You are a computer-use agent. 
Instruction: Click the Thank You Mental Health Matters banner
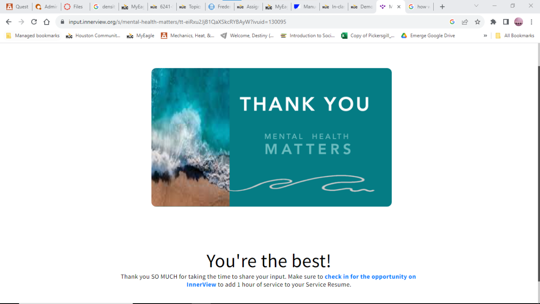tap(272, 137)
